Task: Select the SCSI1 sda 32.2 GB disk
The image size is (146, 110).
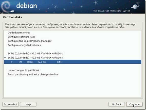Action: click(35, 54)
